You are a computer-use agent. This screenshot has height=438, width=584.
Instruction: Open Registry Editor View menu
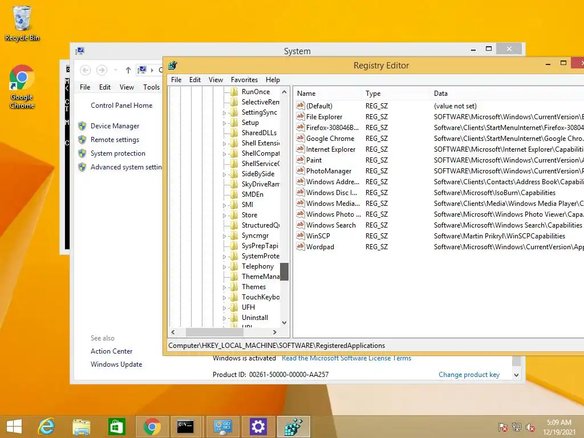click(x=216, y=80)
